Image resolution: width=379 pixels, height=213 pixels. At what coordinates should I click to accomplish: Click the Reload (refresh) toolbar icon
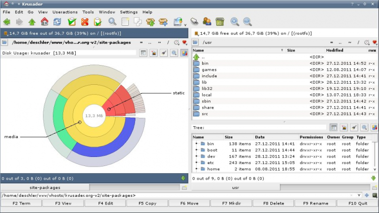click(58, 22)
